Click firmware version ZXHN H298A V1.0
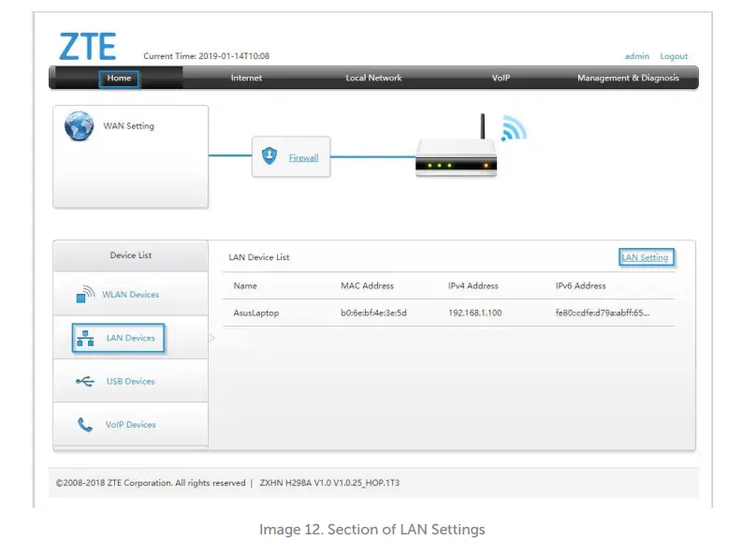Screen dimensions: 741x554 [x=329, y=483]
